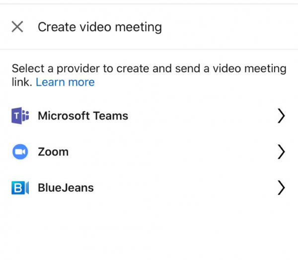The height and width of the screenshot is (260, 298).
Task: Click the purple Microsoft Teams logo icon
Action: [x=20, y=115]
